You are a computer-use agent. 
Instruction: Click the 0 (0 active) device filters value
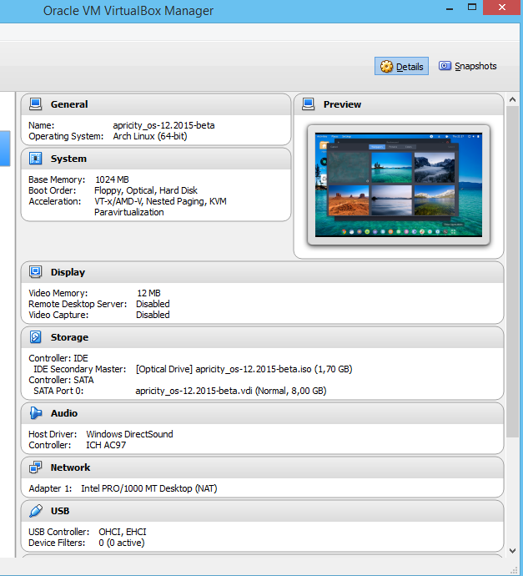[x=122, y=543]
